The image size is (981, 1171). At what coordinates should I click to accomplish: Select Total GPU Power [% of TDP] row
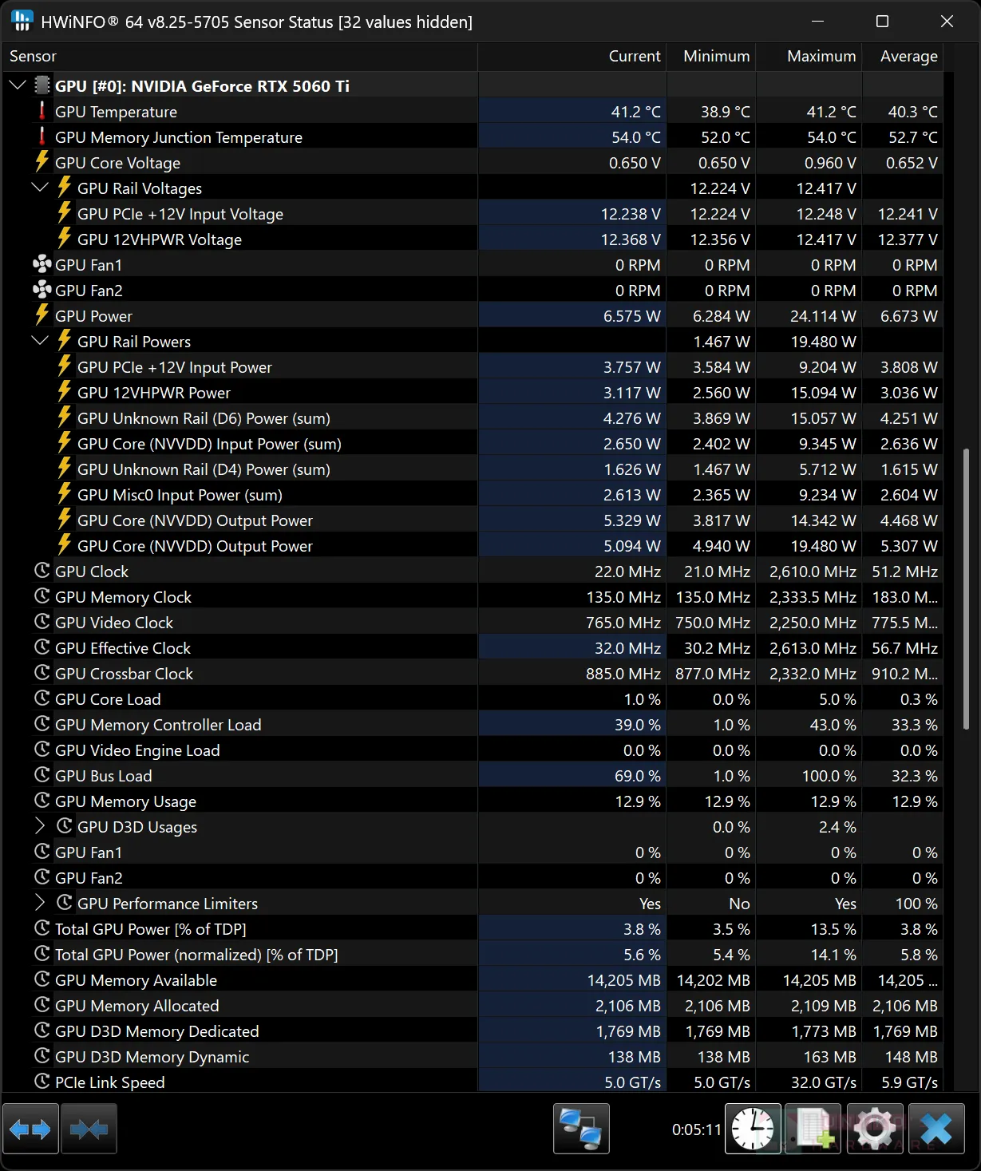point(473,929)
